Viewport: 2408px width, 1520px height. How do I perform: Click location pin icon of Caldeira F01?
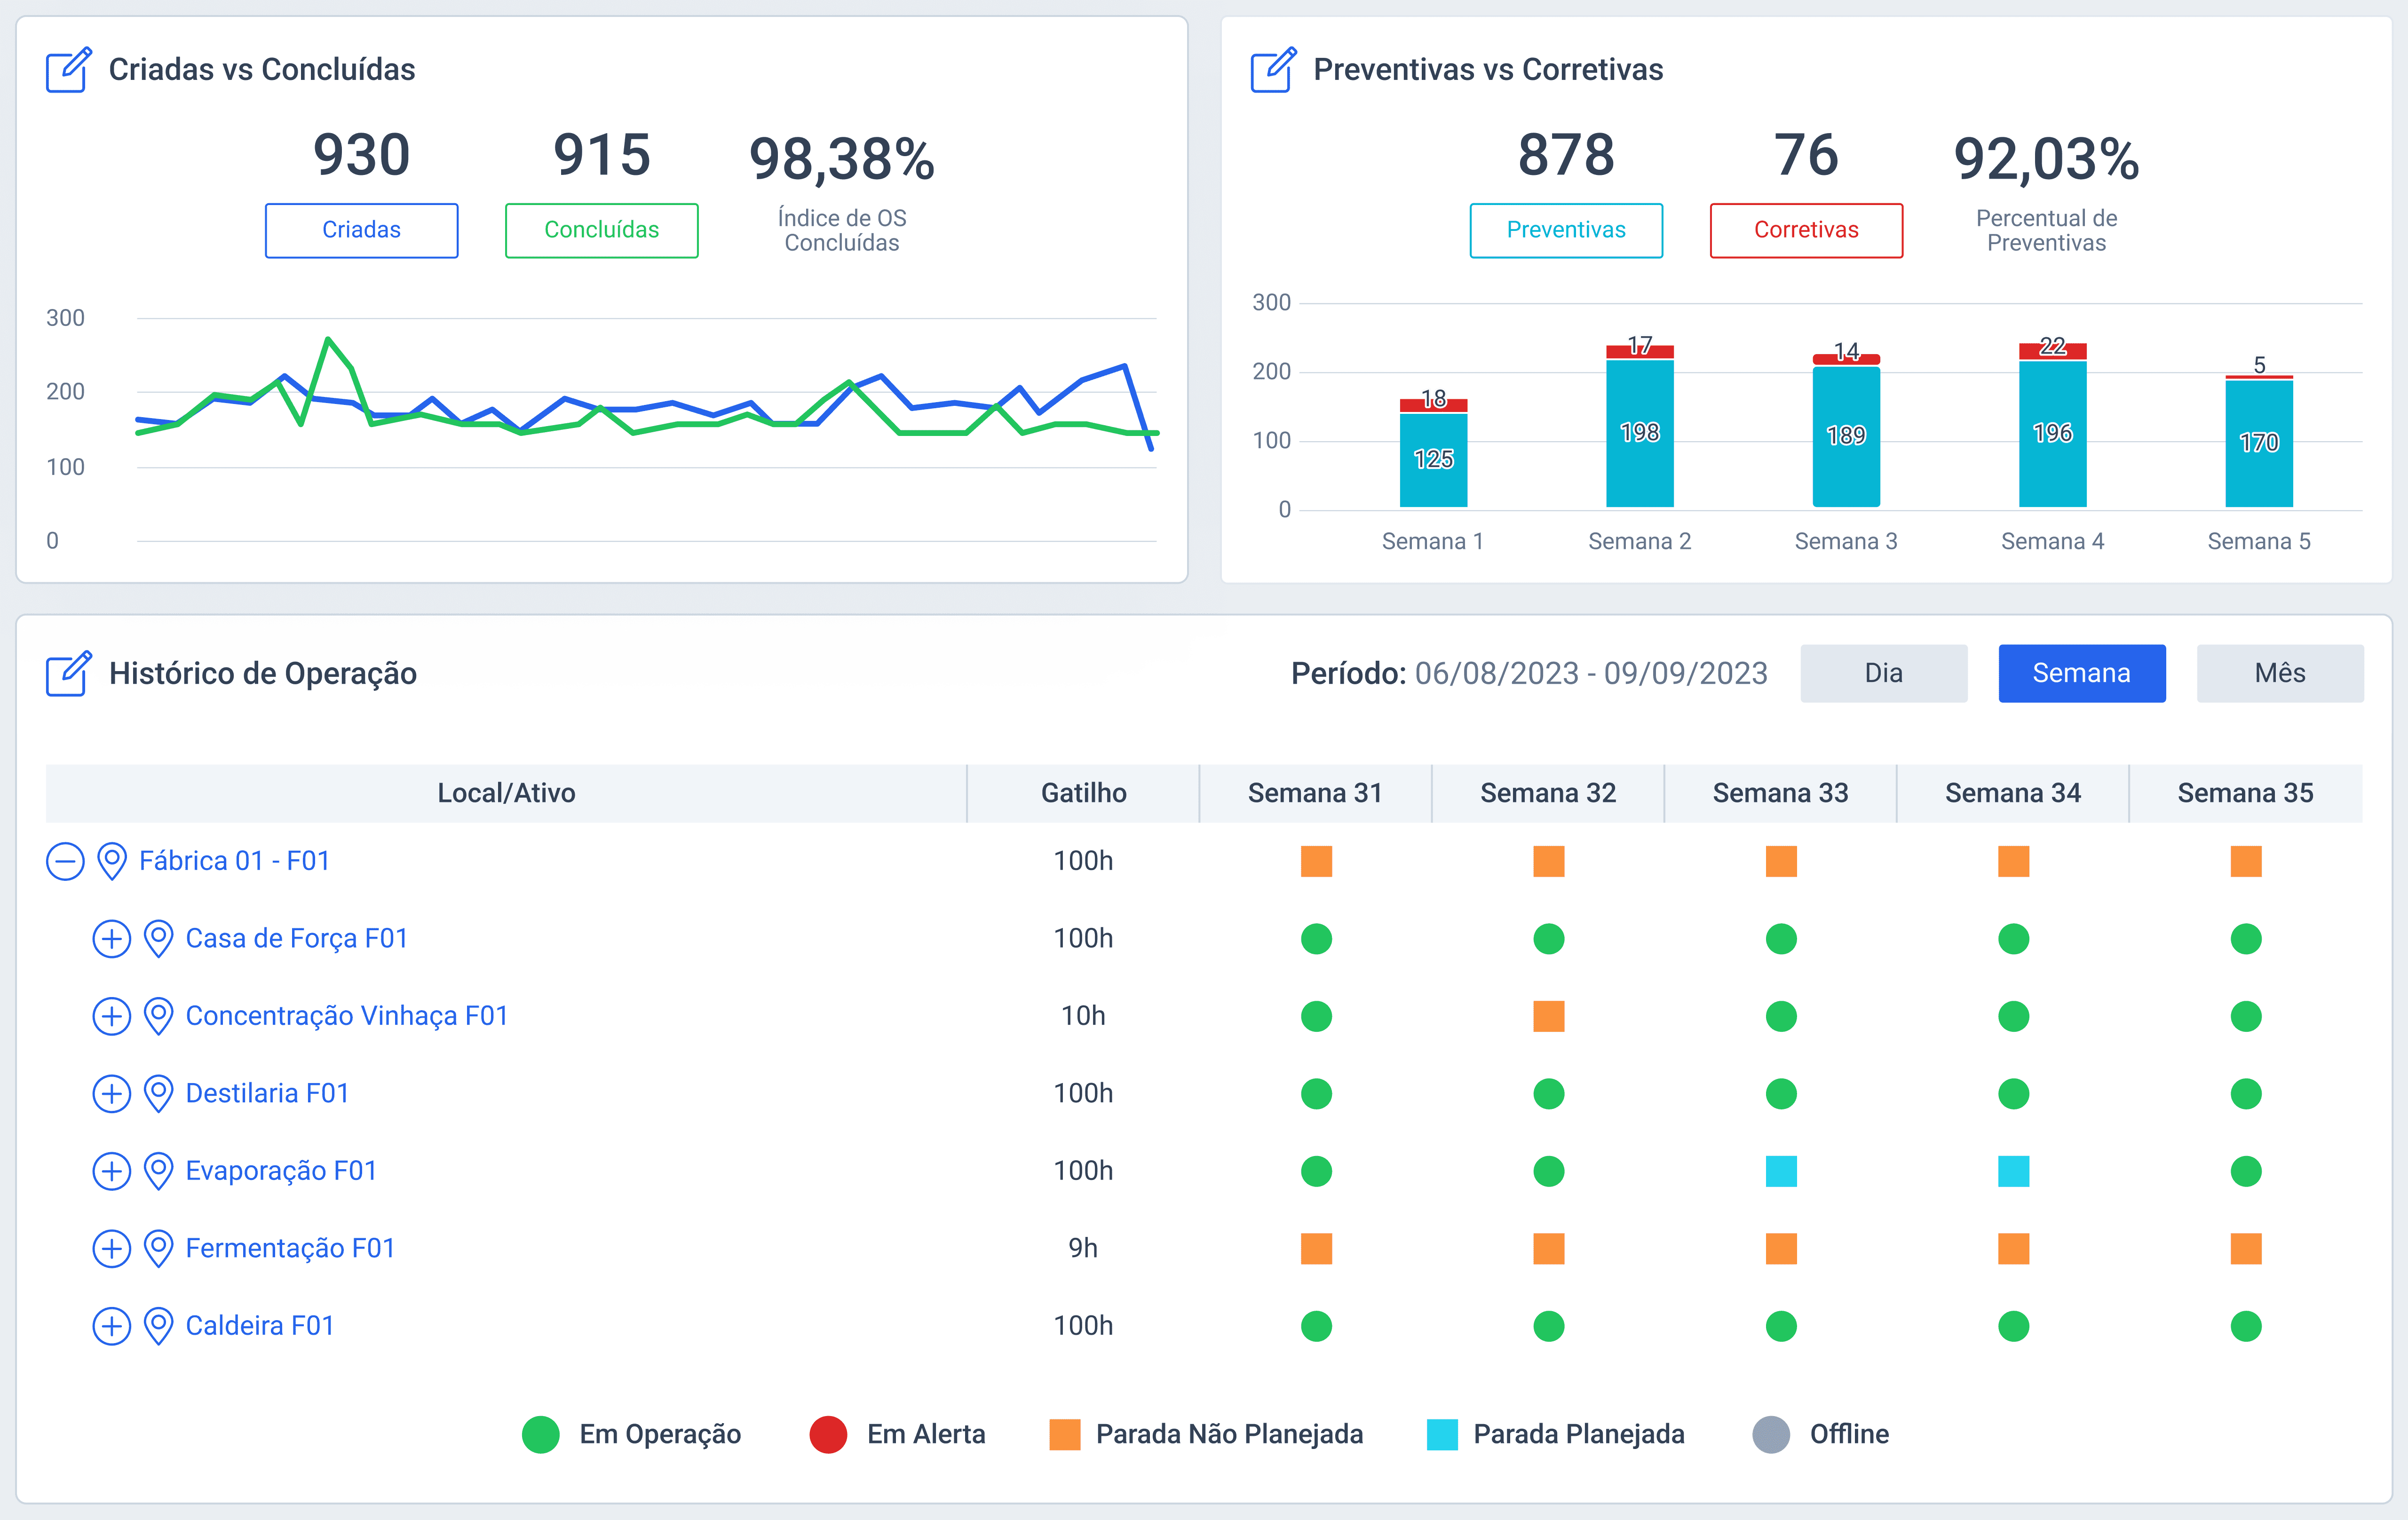point(158,1326)
